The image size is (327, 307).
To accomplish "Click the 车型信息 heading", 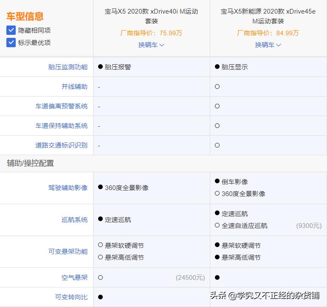I will [x=25, y=16].
